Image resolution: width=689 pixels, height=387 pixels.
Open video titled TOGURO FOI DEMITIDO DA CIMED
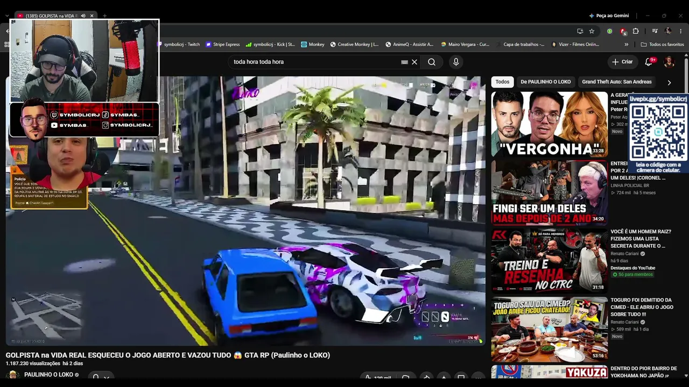[641, 307]
